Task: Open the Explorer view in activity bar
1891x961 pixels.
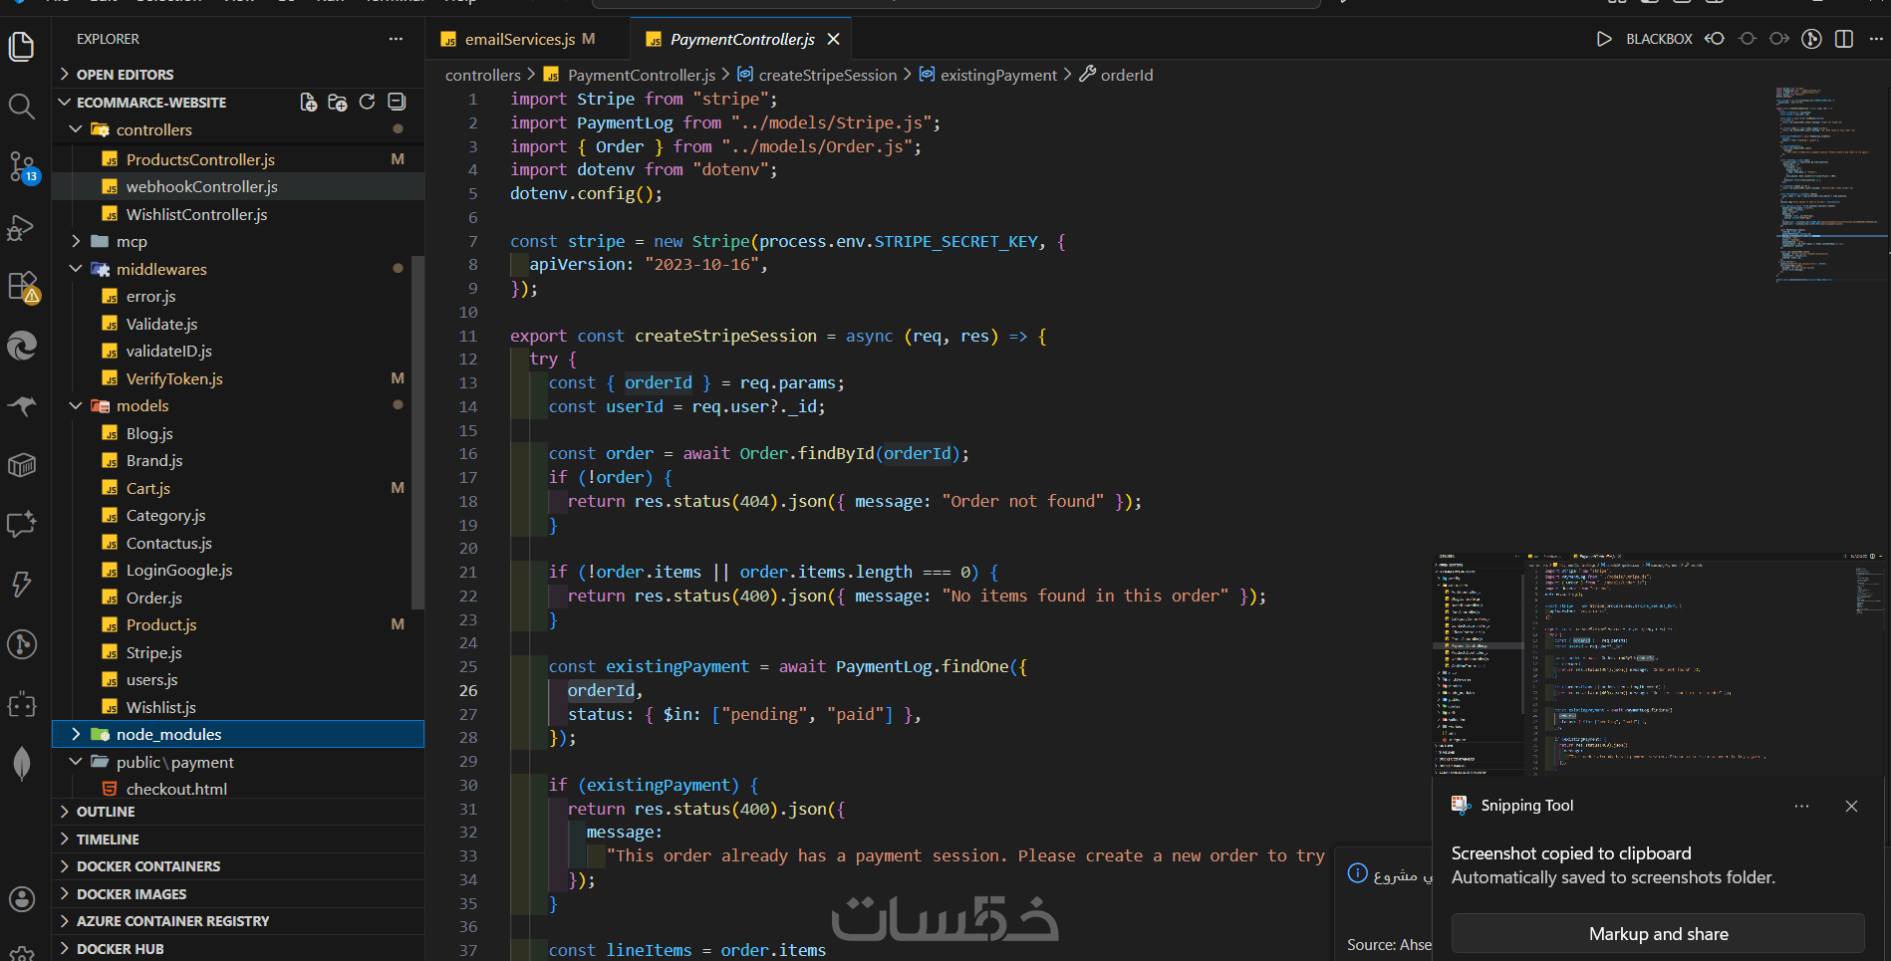Action: point(22,46)
